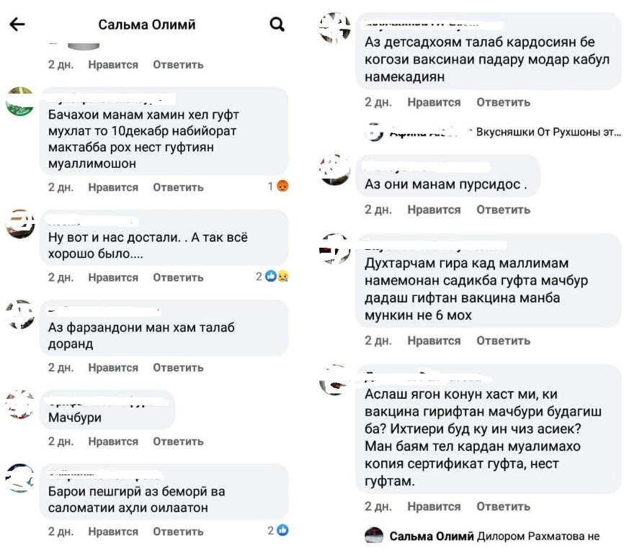This screenshot has height=553, width=624.
Task: Click Сальма Олимй's small avatar in bottom reply
Action: 373,536
